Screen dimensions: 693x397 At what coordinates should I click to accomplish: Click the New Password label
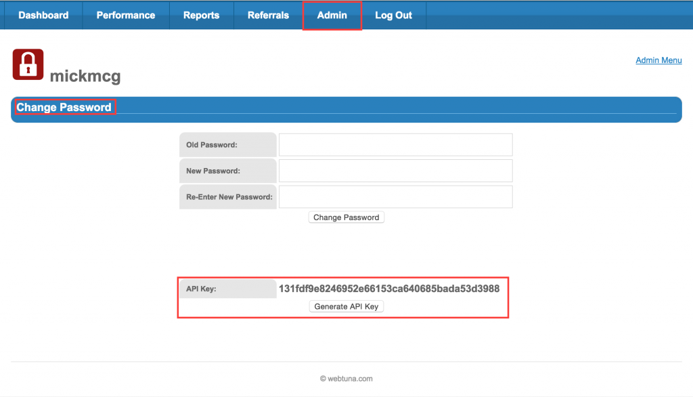[213, 171]
